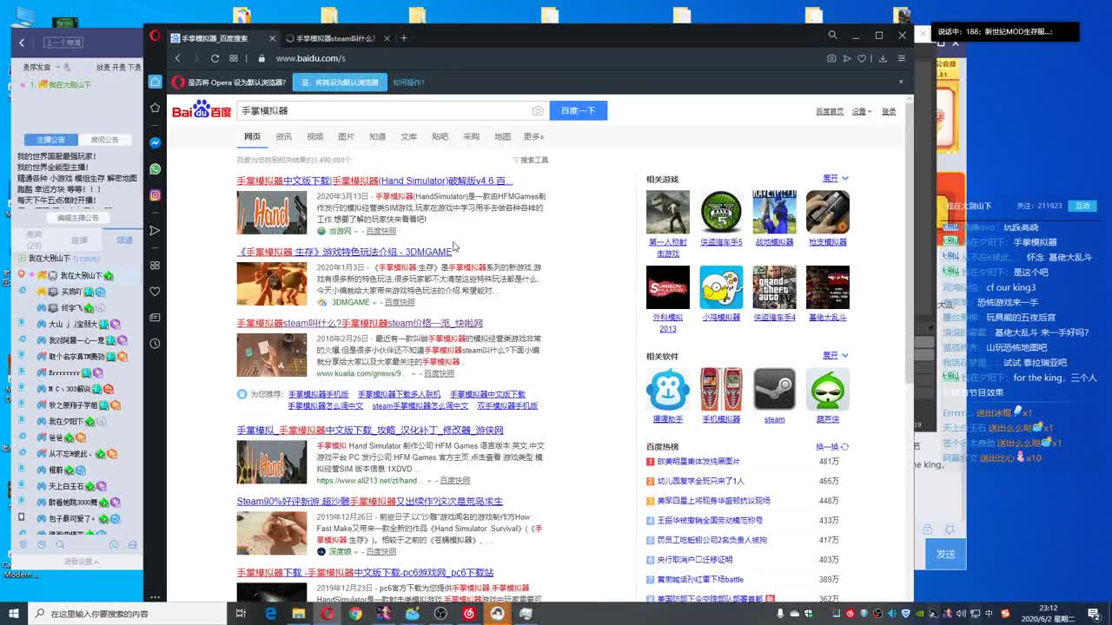
Task: Open 游侠网 result title link
Action: click(x=370, y=430)
